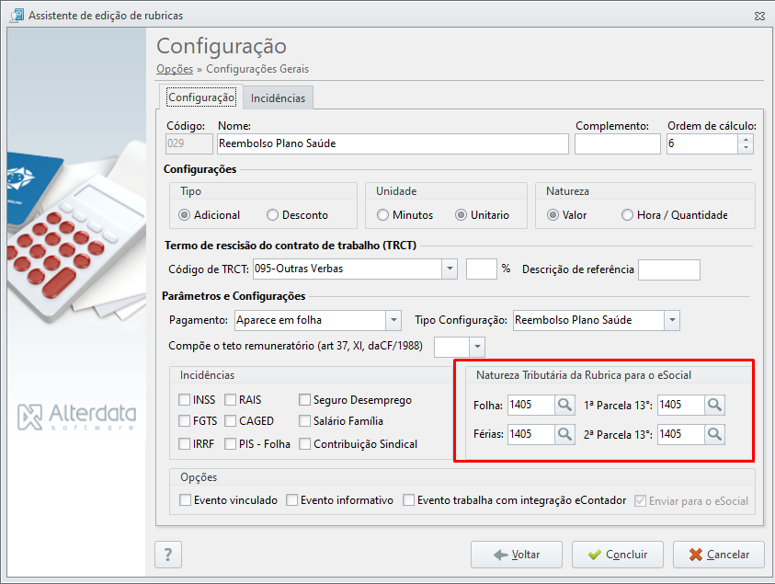Follow the Opções breadcrumb link

coord(175,69)
